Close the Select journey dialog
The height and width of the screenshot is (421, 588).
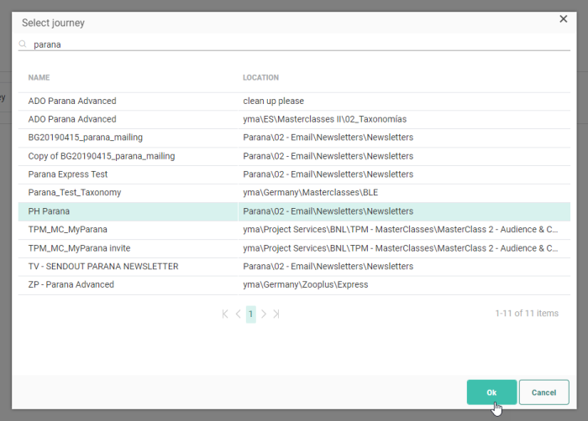563,19
